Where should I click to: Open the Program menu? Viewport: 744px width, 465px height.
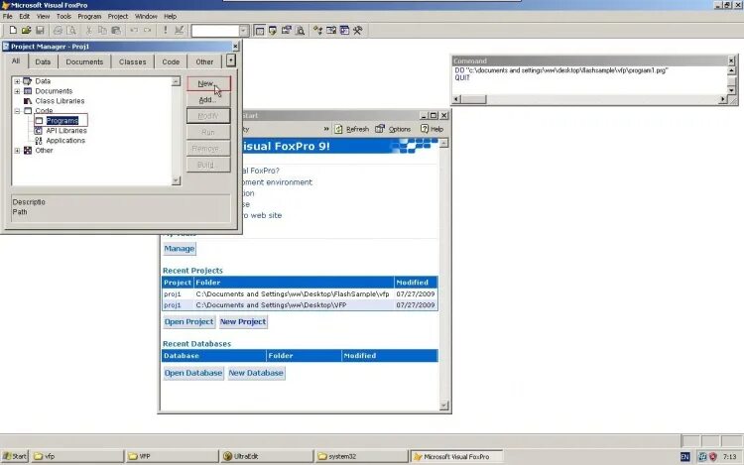(x=89, y=16)
